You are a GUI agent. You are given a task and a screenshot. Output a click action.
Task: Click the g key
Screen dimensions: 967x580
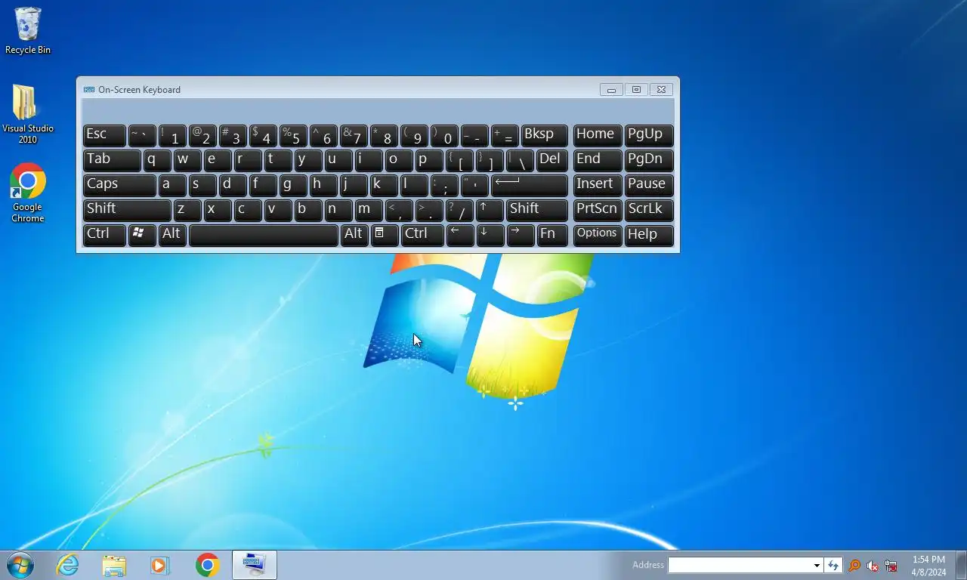[293, 184]
